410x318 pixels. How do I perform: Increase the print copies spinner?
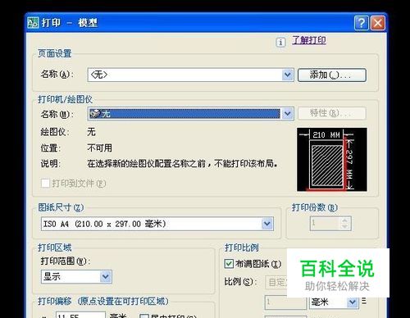click(344, 220)
